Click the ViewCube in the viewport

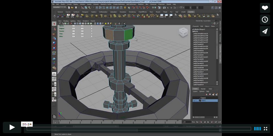(183, 33)
